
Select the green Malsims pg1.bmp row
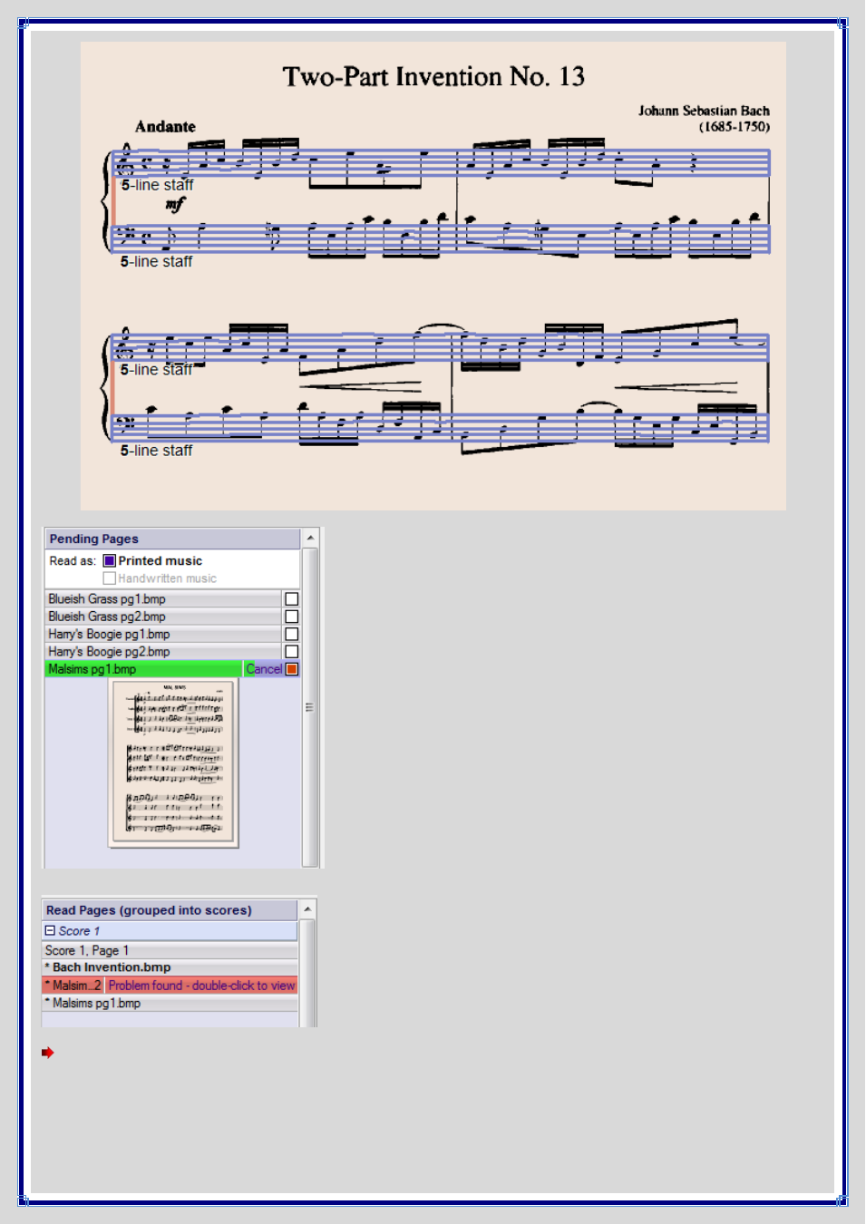pyautogui.click(x=144, y=669)
